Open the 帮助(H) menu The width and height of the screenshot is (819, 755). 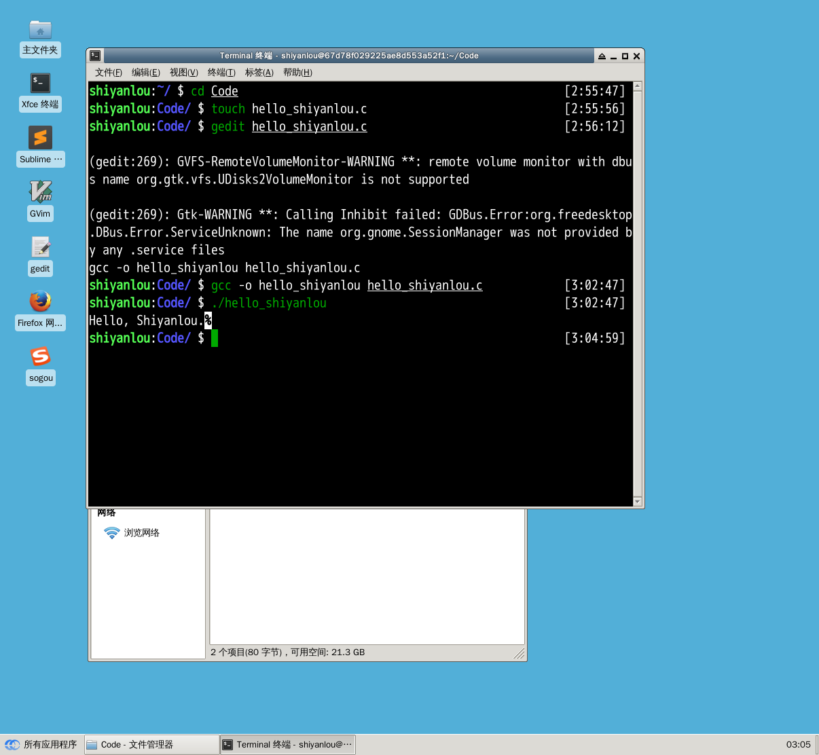point(297,72)
